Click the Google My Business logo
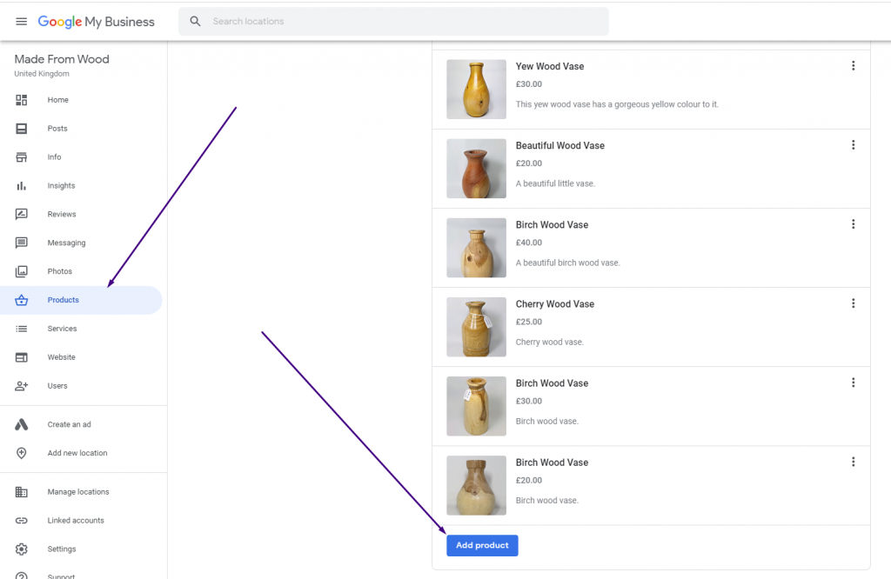891x579 pixels. 96,22
